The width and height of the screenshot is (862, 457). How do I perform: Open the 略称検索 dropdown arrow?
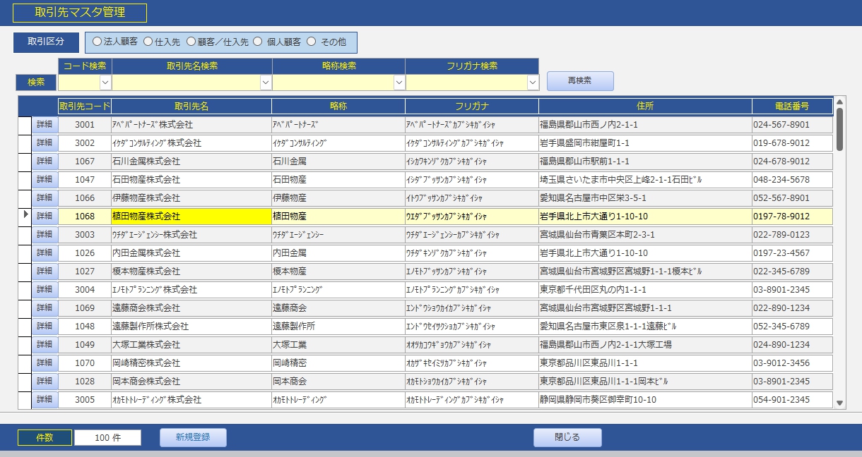coord(398,83)
